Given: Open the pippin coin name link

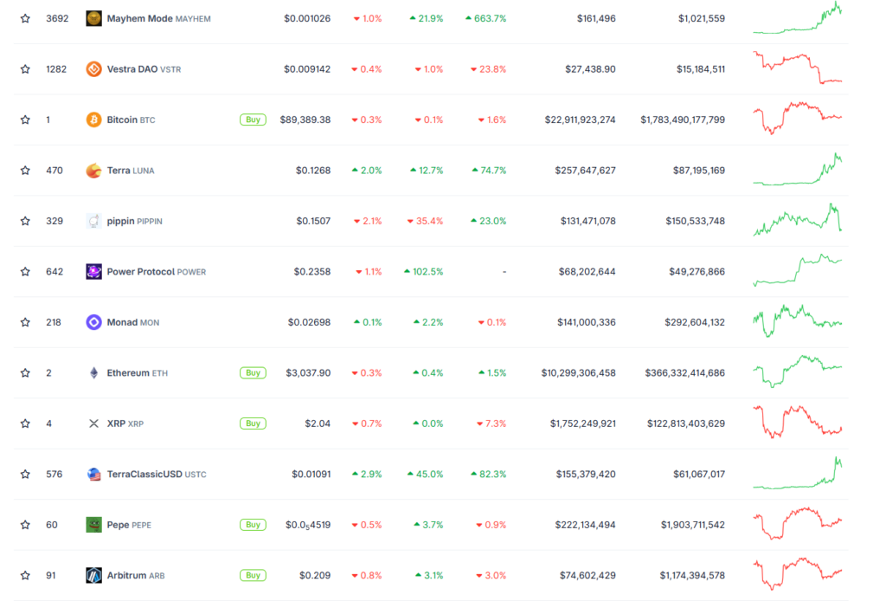Looking at the screenshot, I should pyautogui.click(x=120, y=221).
